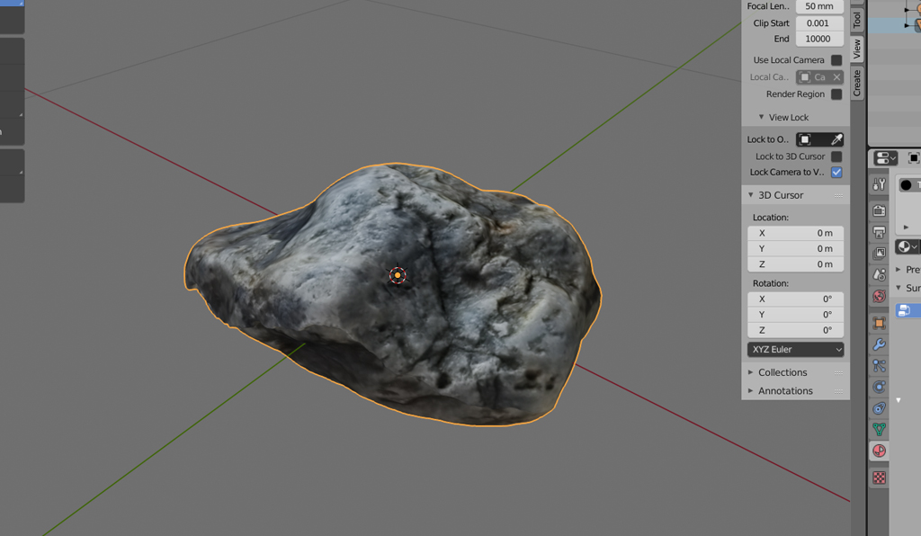This screenshot has height=536, width=921.
Task: Switch to the Tool sidebar tab
Action: (x=857, y=19)
